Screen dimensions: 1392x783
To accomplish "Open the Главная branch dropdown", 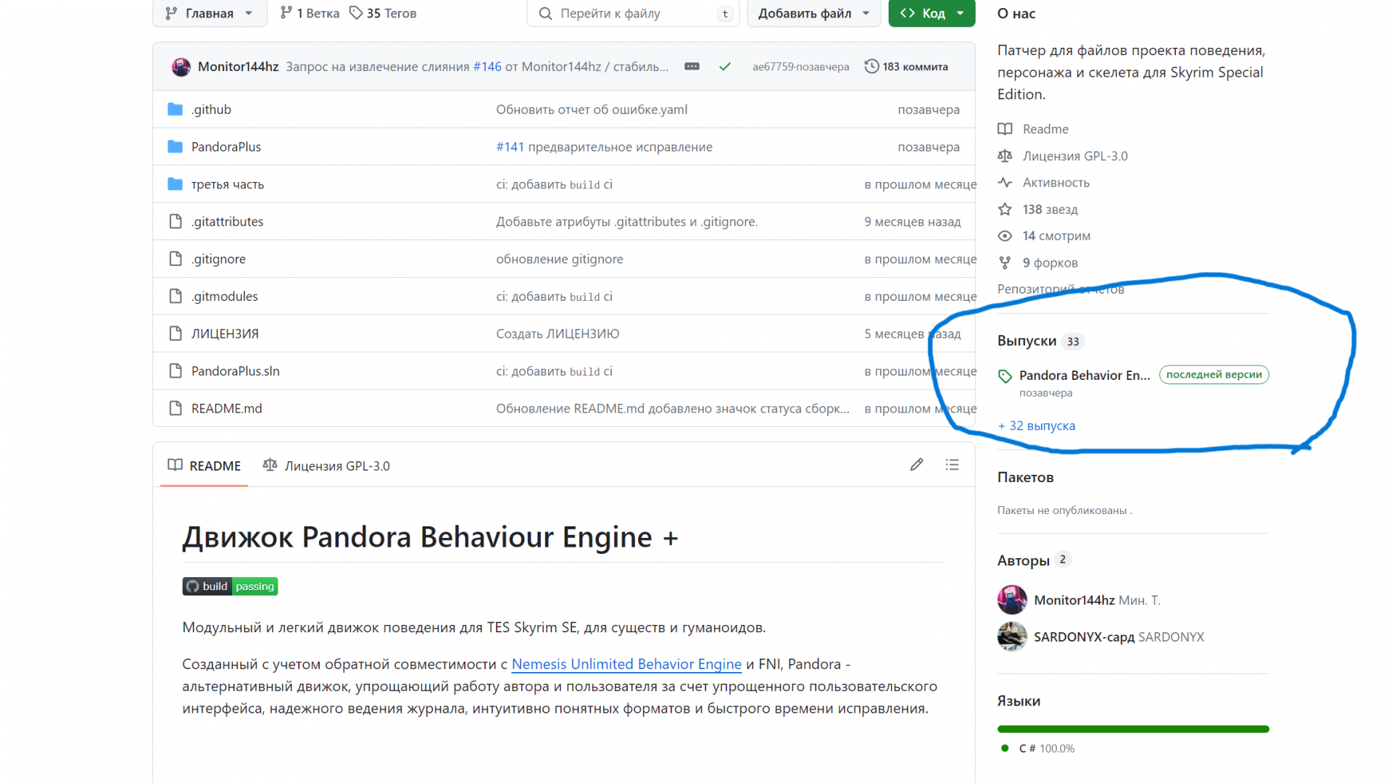I will point(209,13).
